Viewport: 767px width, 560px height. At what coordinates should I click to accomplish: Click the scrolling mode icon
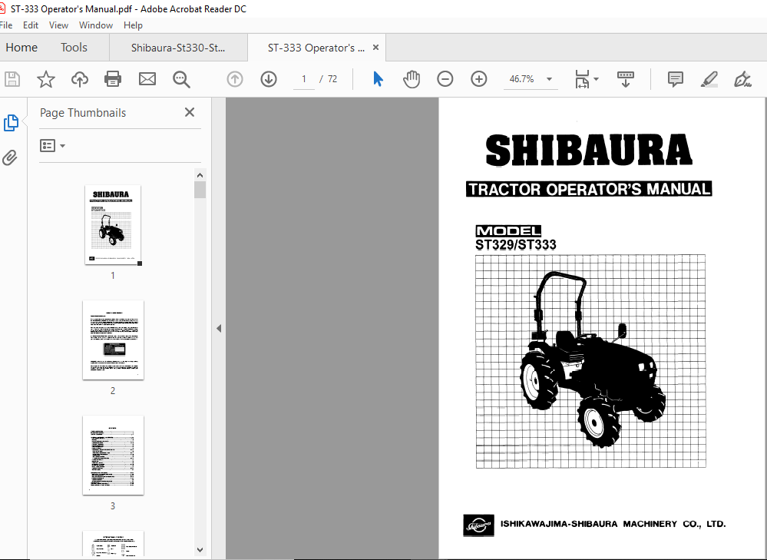click(x=626, y=79)
